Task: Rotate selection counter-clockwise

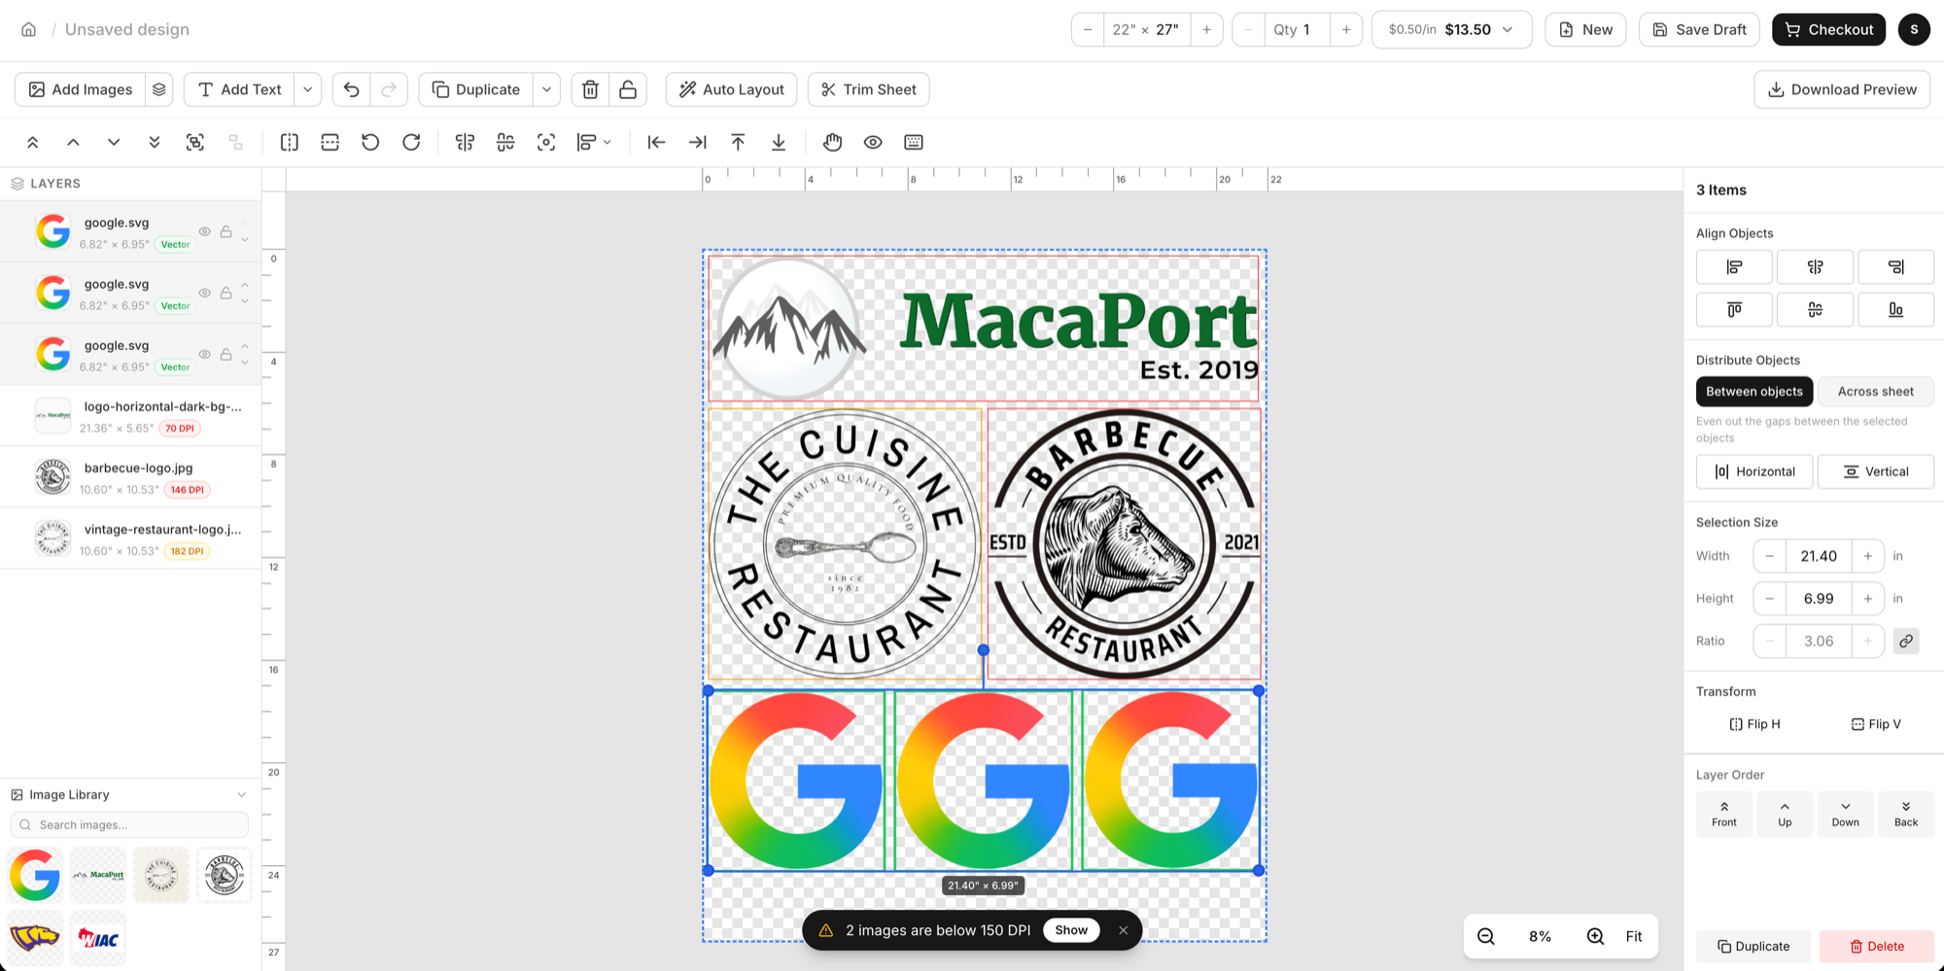Action: [370, 142]
